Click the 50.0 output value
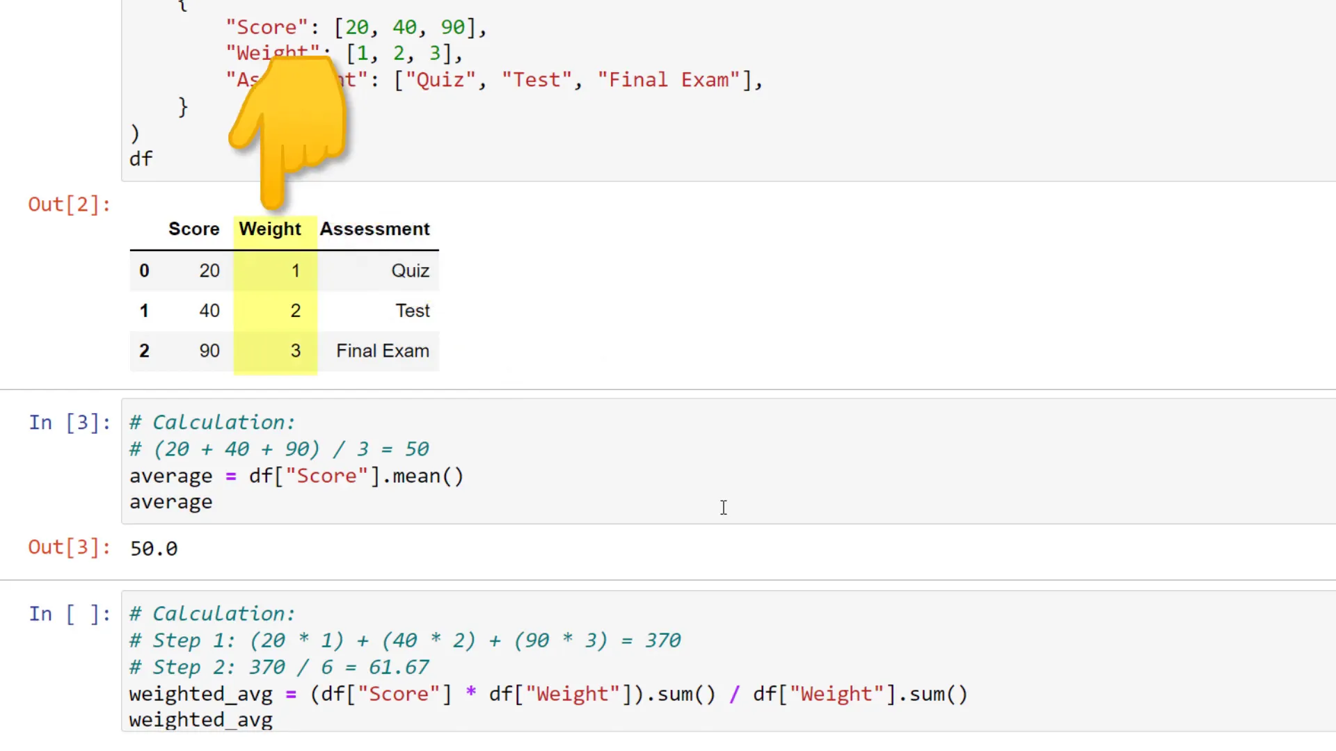Screen dimensions: 1336x751 153,548
